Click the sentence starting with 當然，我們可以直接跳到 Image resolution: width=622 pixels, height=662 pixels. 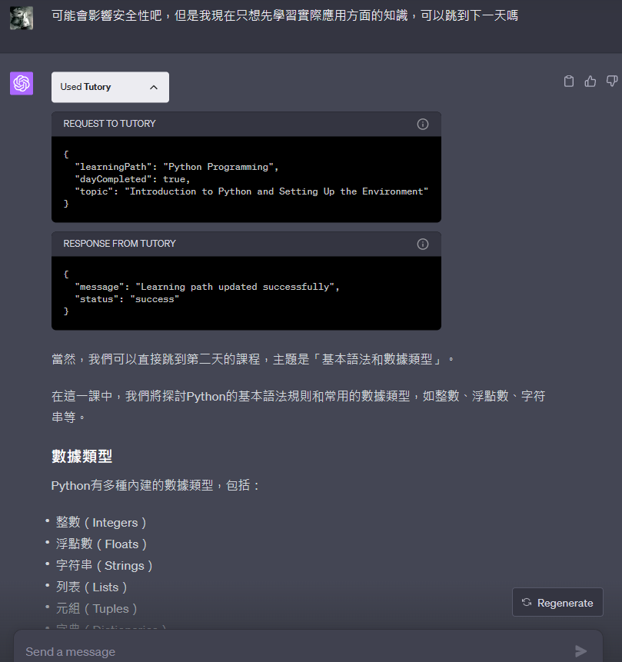click(x=253, y=359)
